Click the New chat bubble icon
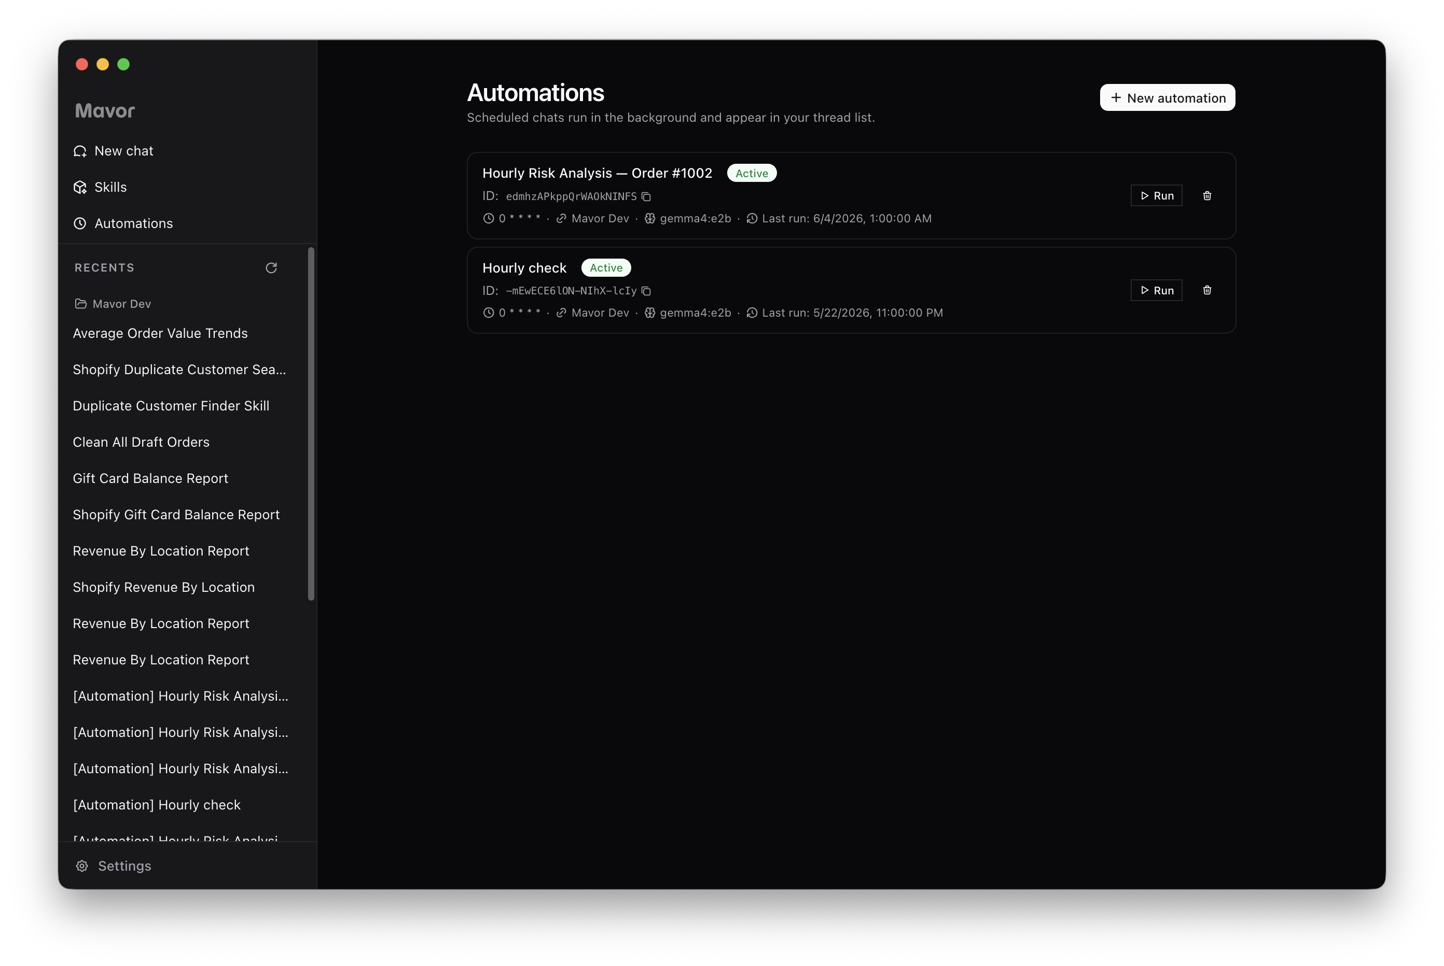This screenshot has width=1444, height=966. [x=80, y=151]
